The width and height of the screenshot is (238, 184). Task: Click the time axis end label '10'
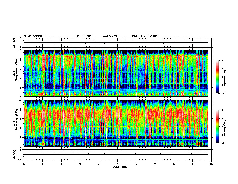(211, 164)
